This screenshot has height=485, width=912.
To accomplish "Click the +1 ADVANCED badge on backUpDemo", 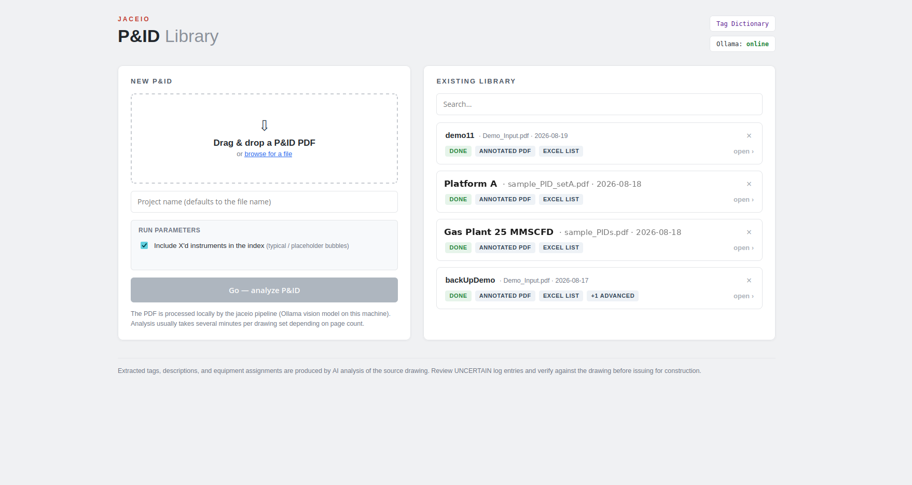I will tap(613, 296).
